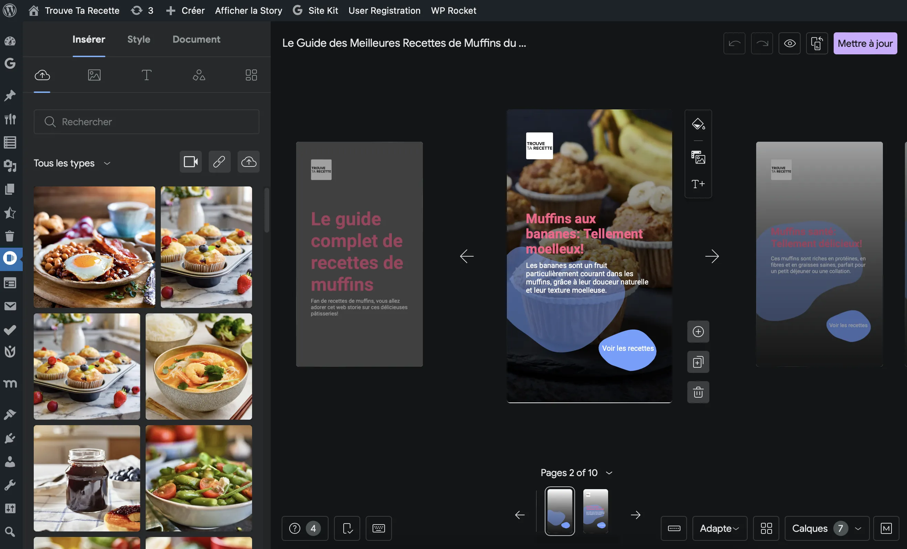Switch to the Style tab
Image resolution: width=907 pixels, height=549 pixels.
[x=139, y=39]
